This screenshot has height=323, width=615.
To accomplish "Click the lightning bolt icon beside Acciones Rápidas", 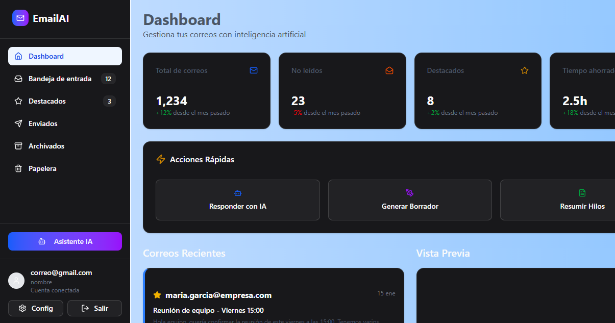I will pyautogui.click(x=161, y=159).
